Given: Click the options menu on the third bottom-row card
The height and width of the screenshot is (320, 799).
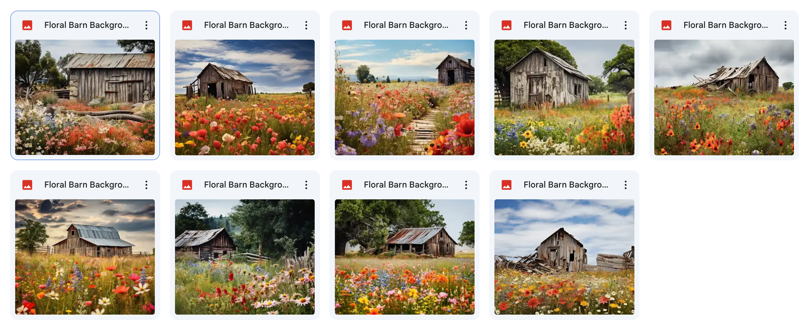Looking at the screenshot, I should click(466, 185).
